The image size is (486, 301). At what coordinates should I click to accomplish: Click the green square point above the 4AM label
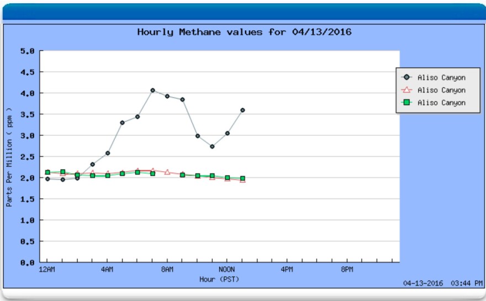pos(108,176)
